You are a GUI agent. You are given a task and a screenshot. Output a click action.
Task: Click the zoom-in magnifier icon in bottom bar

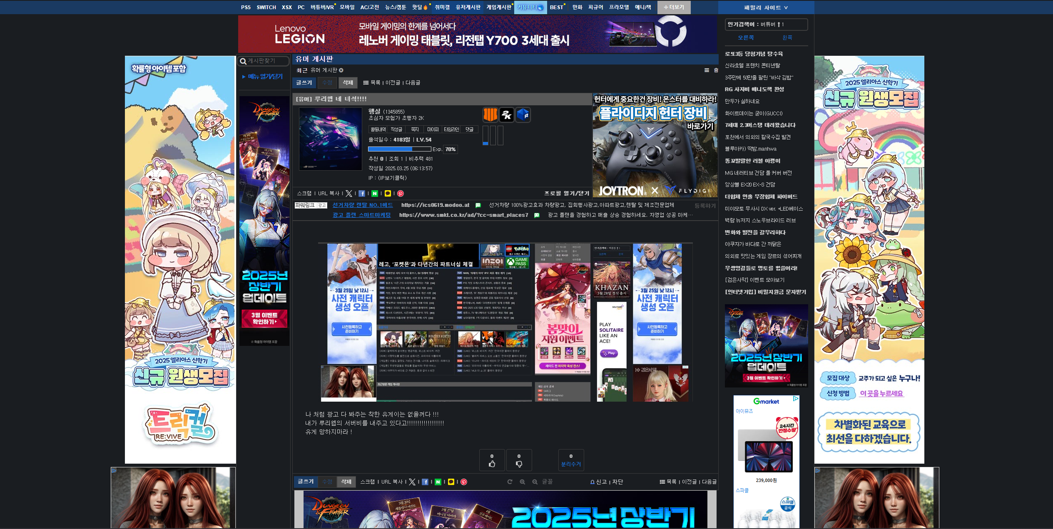(522, 482)
